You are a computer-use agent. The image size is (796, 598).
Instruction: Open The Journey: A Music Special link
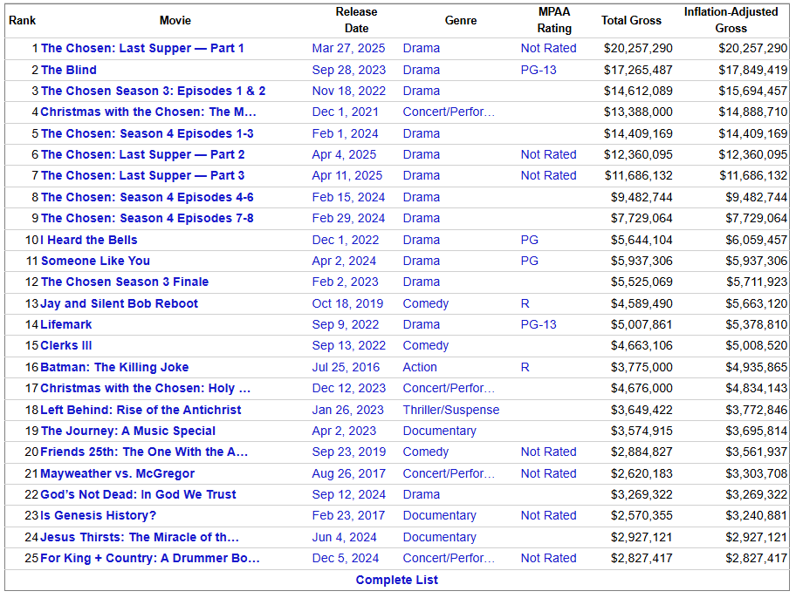click(128, 432)
